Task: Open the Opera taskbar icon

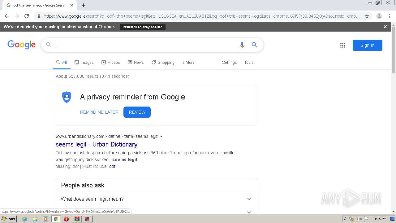Action: click(x=66, y=219)
